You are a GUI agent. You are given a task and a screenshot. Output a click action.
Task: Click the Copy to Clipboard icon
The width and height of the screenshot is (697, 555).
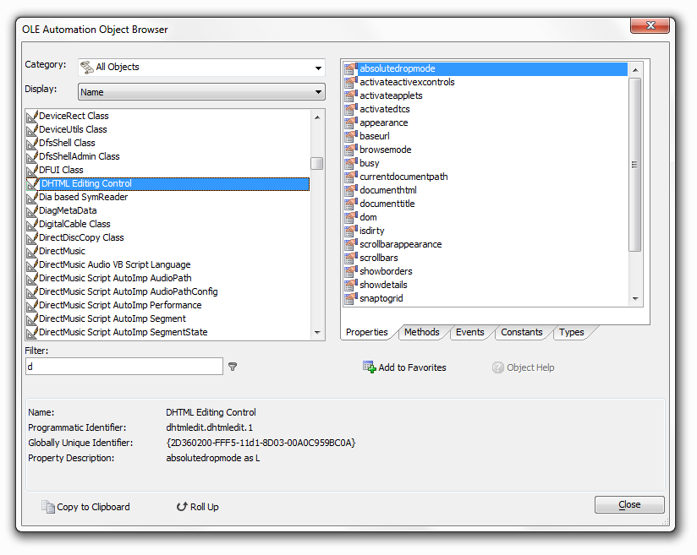pyautogui.click(x=48, y=507)
